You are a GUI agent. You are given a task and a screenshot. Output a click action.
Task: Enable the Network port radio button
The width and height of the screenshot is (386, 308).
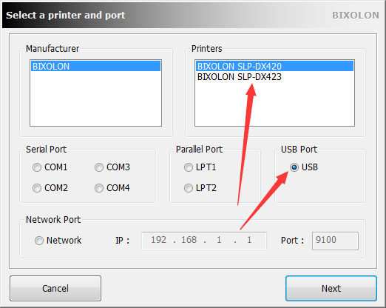click(39, 241)
